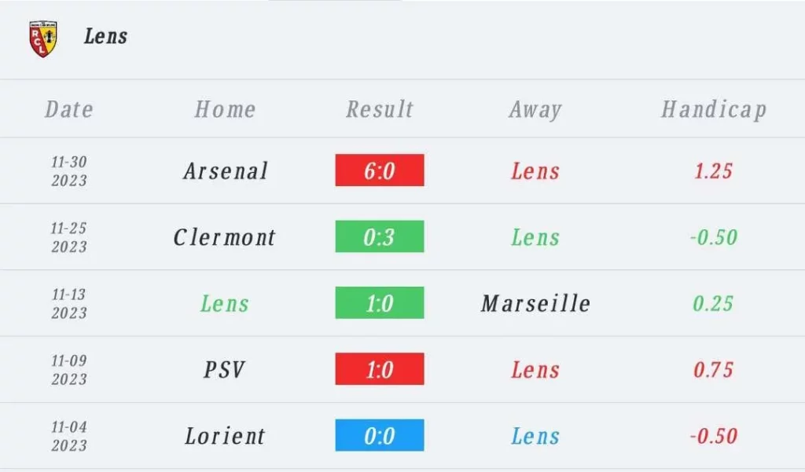Click the 1.25 handicap value

pos(713,171)
